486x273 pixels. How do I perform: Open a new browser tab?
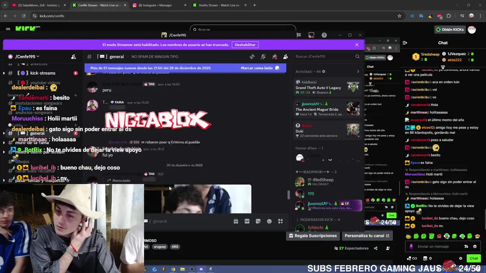tap(254, 5)
